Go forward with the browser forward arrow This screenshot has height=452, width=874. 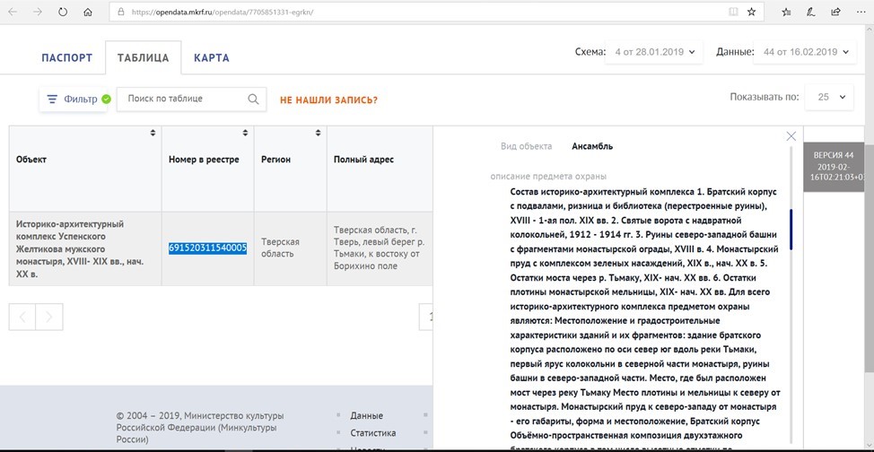click(x=38, y=12)
